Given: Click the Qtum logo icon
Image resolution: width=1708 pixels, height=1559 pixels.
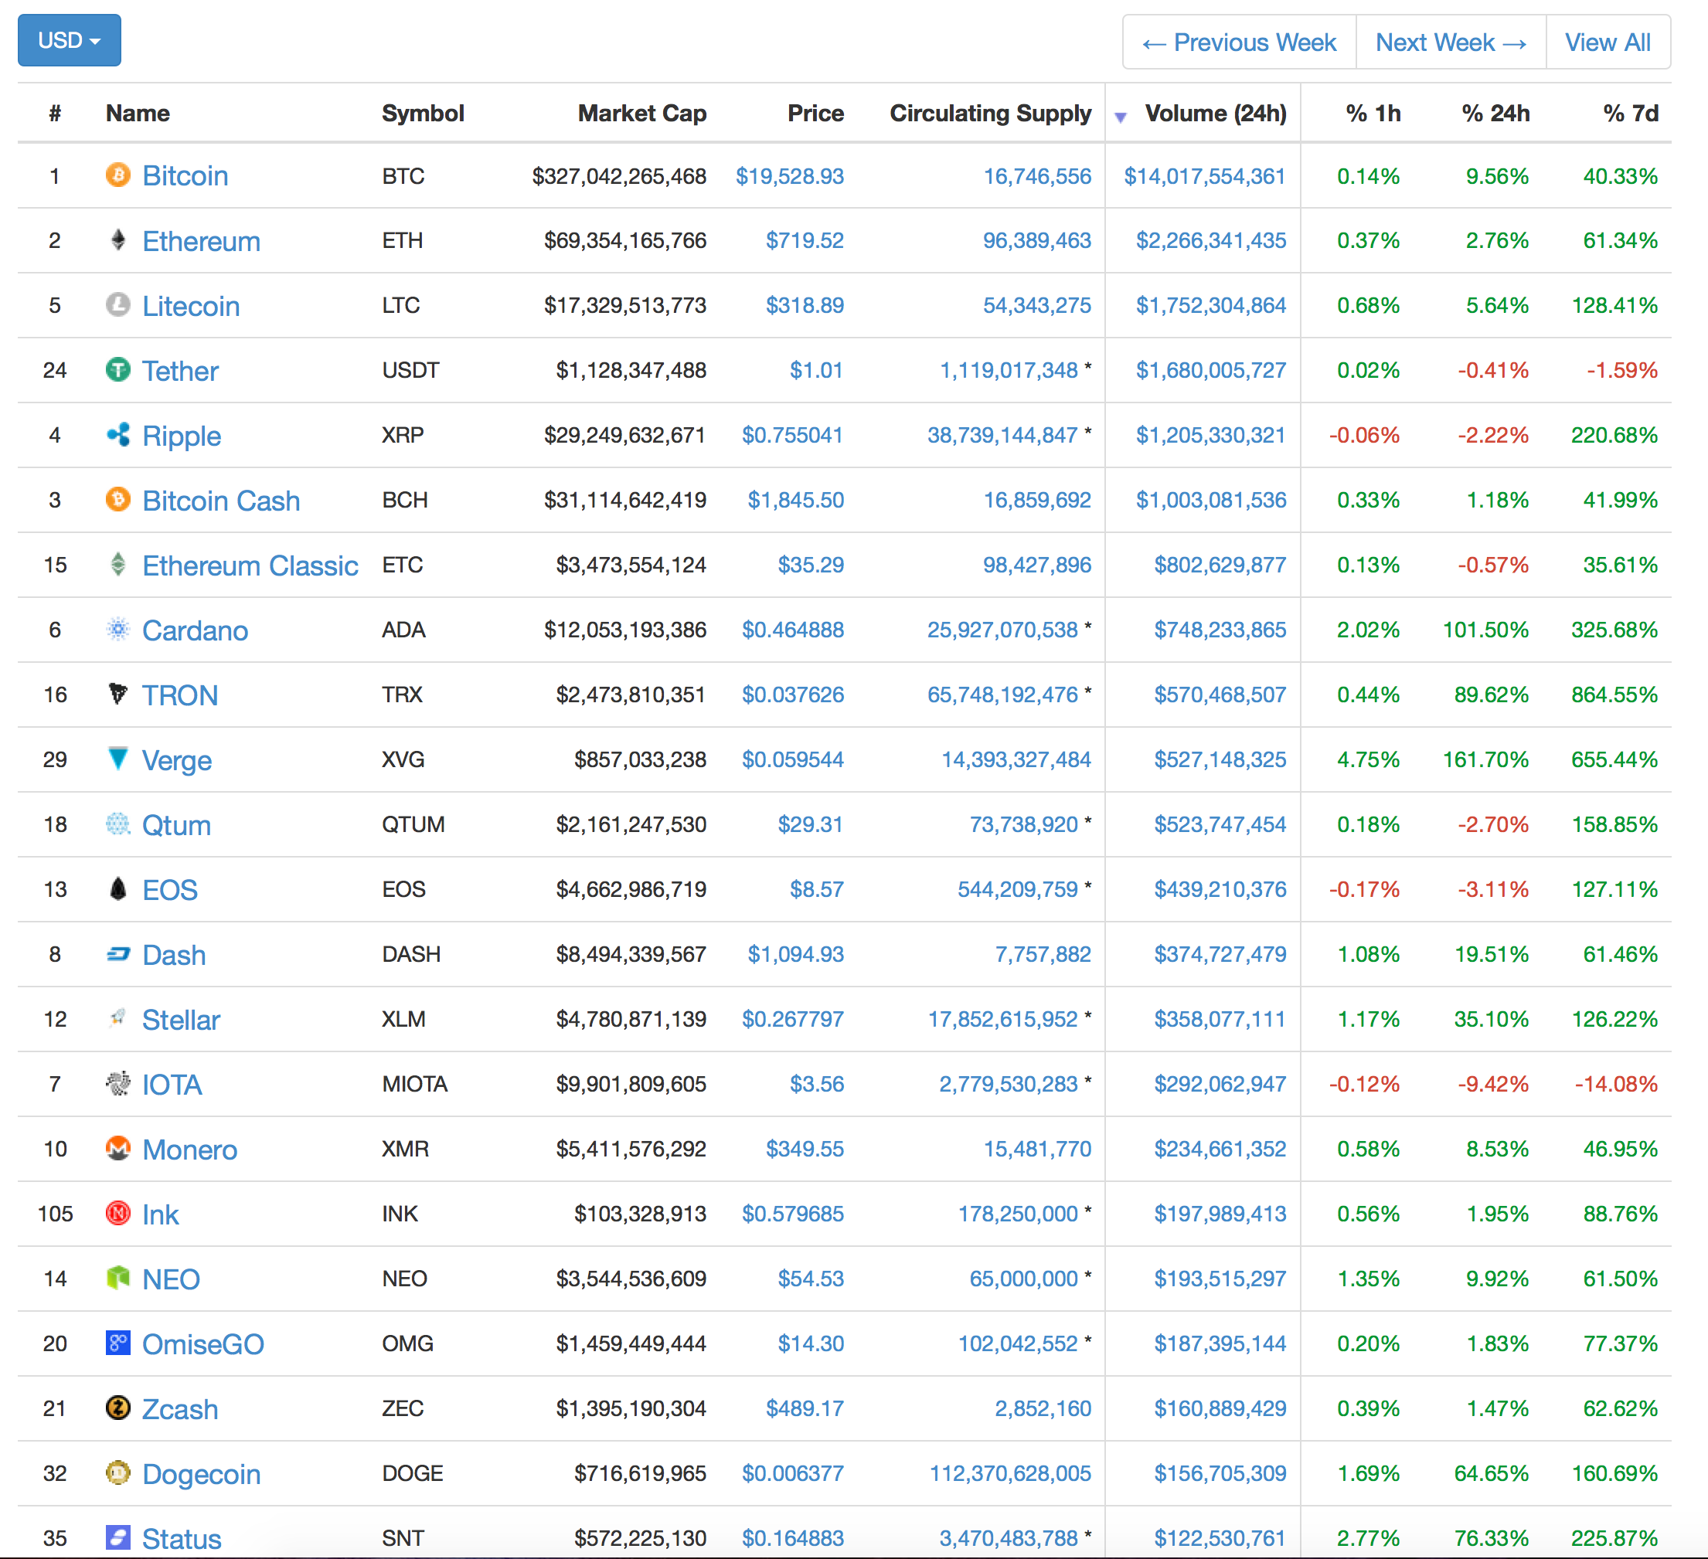Looking at the screenshot, I should tap(117, 824).
